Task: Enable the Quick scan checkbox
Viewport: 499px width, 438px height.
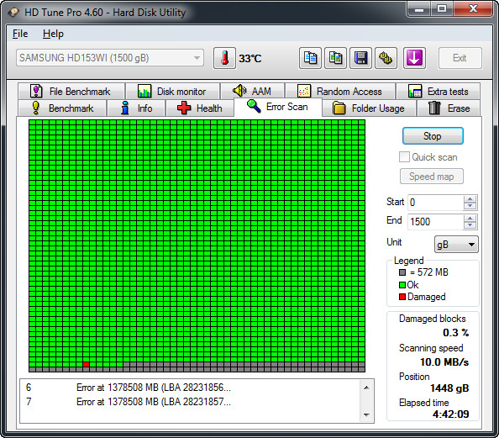Action: pyautogui.click(x=404, y=157)
